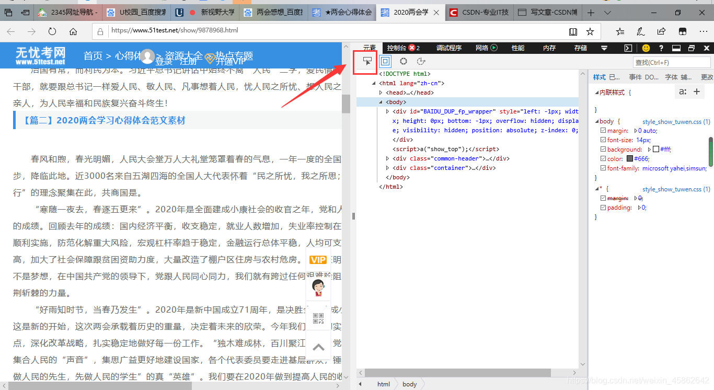
Task: Activate the select element pointer tool
Action: click(x=367, y=62)
